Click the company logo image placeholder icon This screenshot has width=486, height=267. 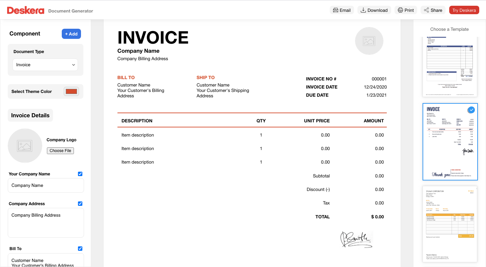click(x=25, y=146)
